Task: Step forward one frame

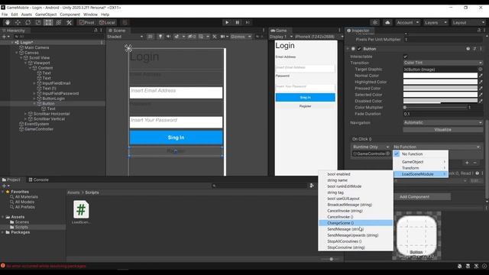Action: (x=248, y=22)
